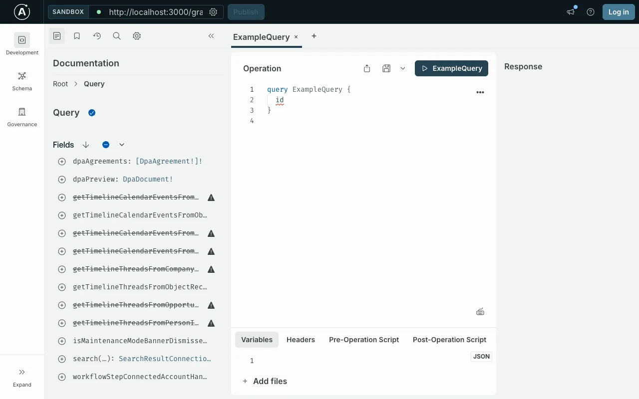This screenshot has width=639, height=399.
Task: Click the JSON format button
Action: coord(481,357)
